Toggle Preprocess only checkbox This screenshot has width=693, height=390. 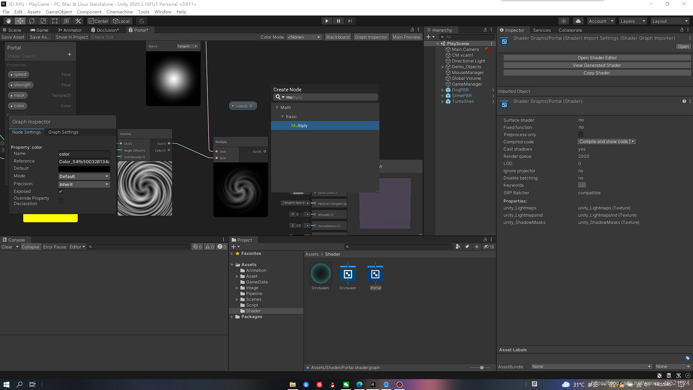point(580,134)
